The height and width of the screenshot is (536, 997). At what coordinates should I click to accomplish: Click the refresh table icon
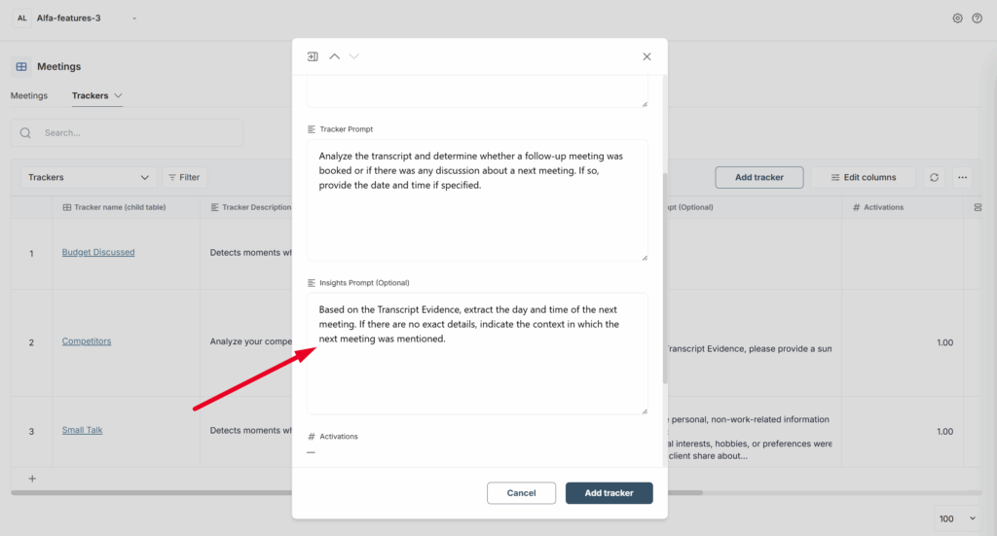(x=934, y=177)
